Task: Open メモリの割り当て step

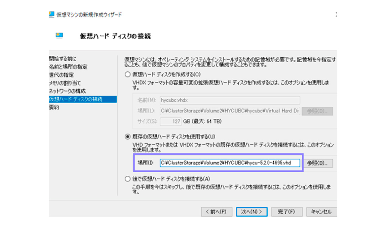Action: point(65,83)
